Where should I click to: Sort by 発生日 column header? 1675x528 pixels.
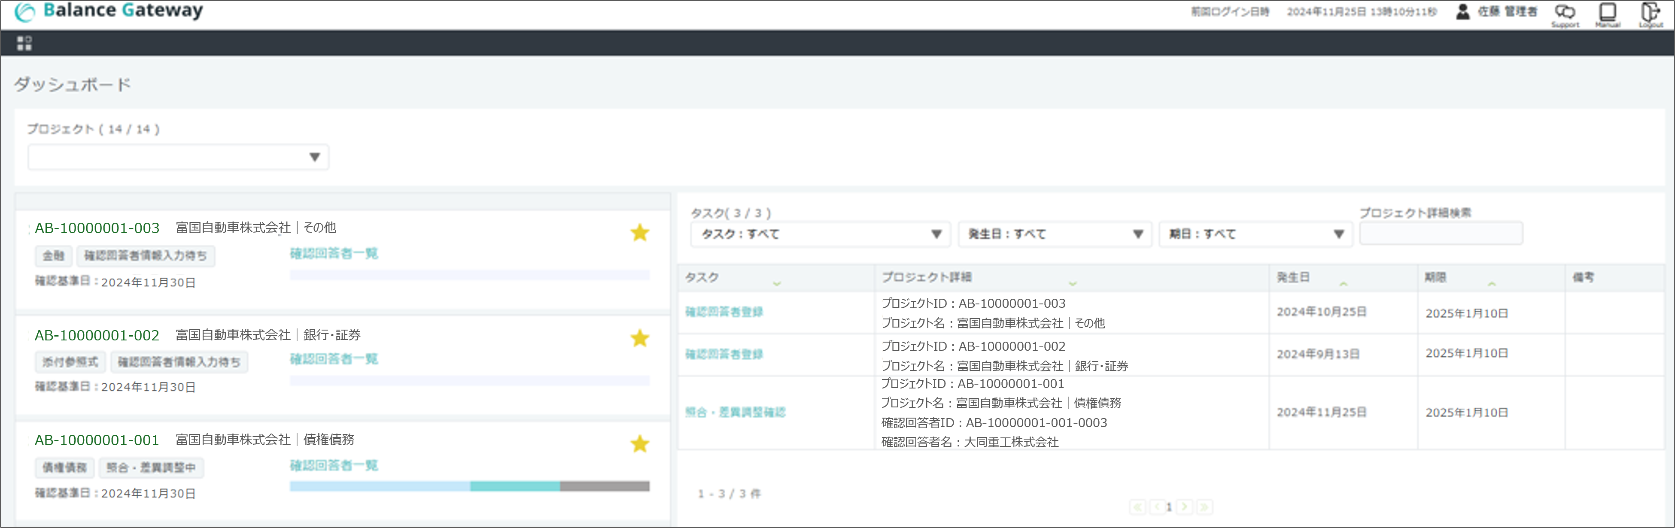click(1293, 278)
